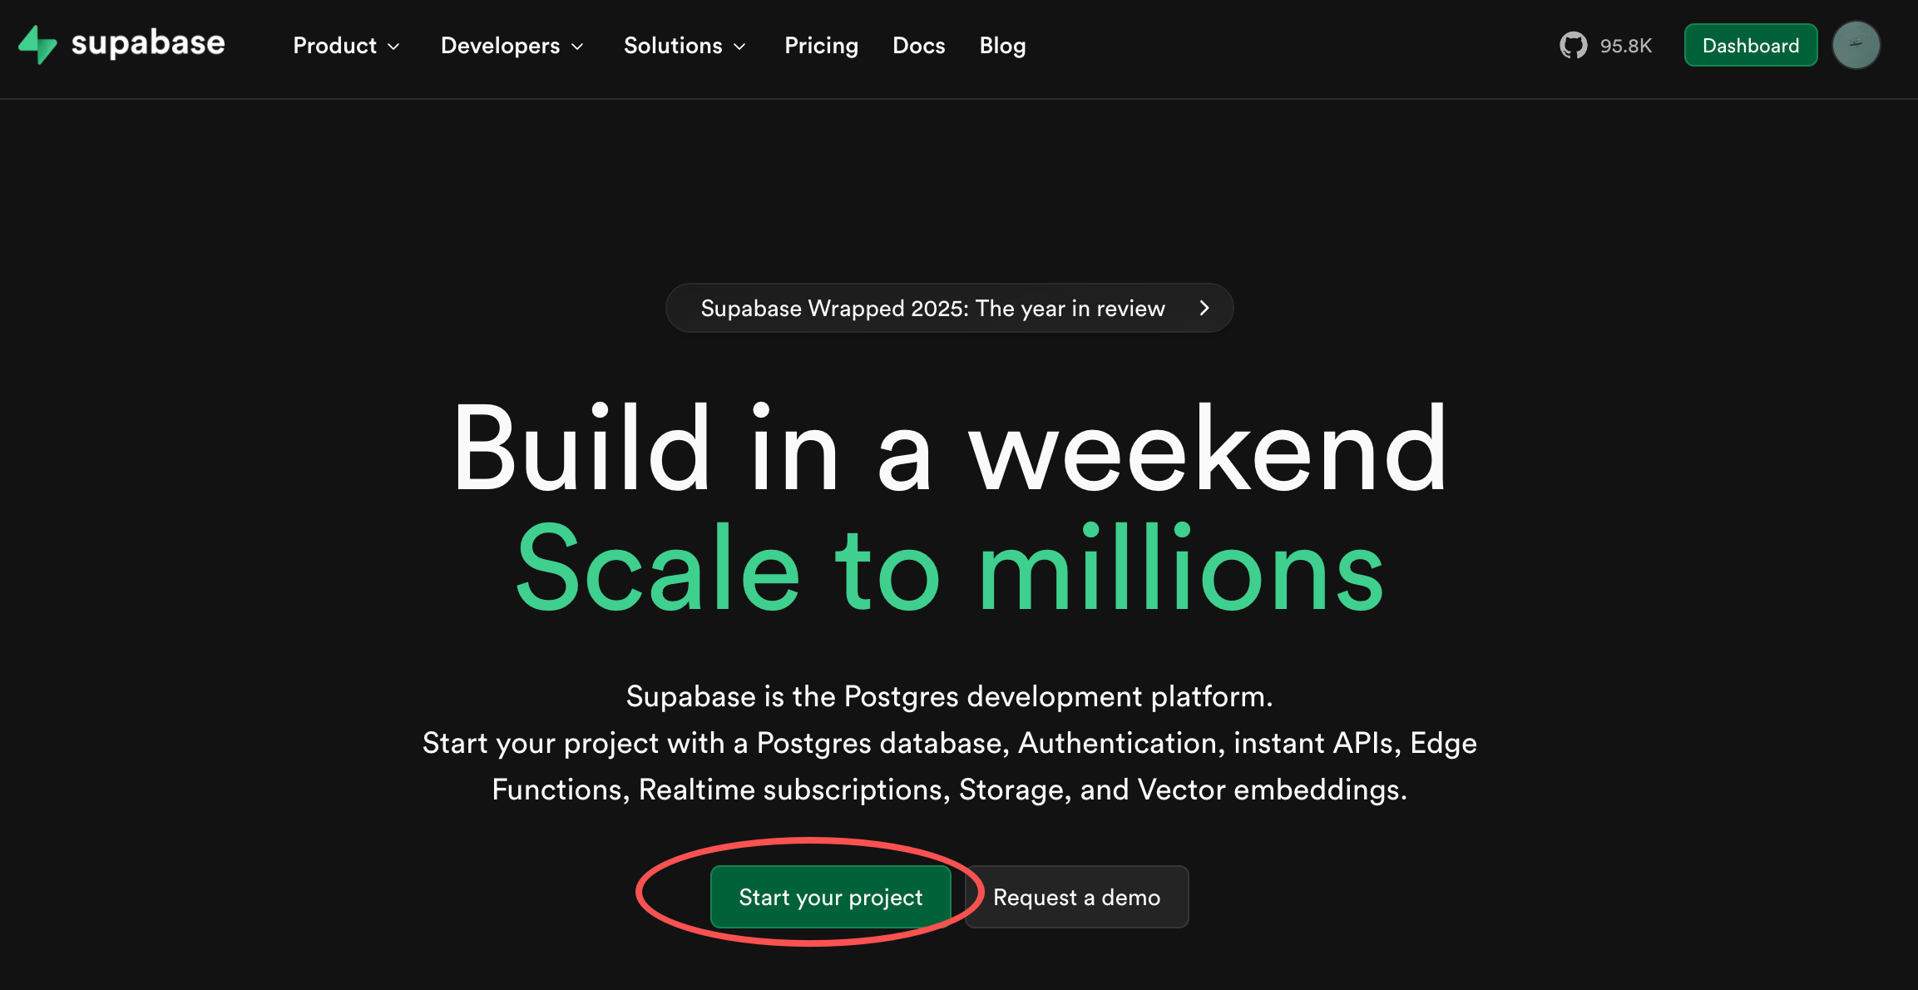Screen dimensions: 1918x990
Task: Click the Supabase lightning bolt logo
Action: (x=37, y=45)
